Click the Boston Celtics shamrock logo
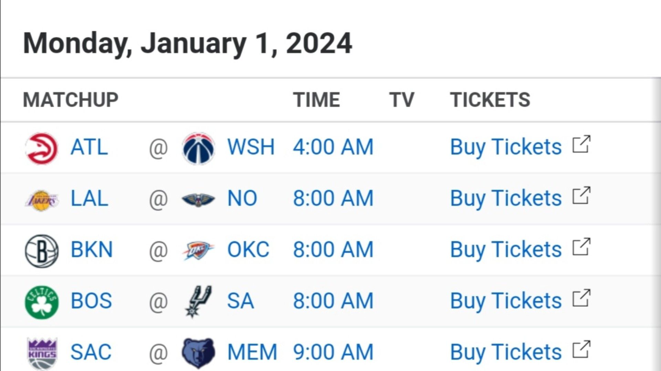Screen dimensions: 661x371 [42, 302]
